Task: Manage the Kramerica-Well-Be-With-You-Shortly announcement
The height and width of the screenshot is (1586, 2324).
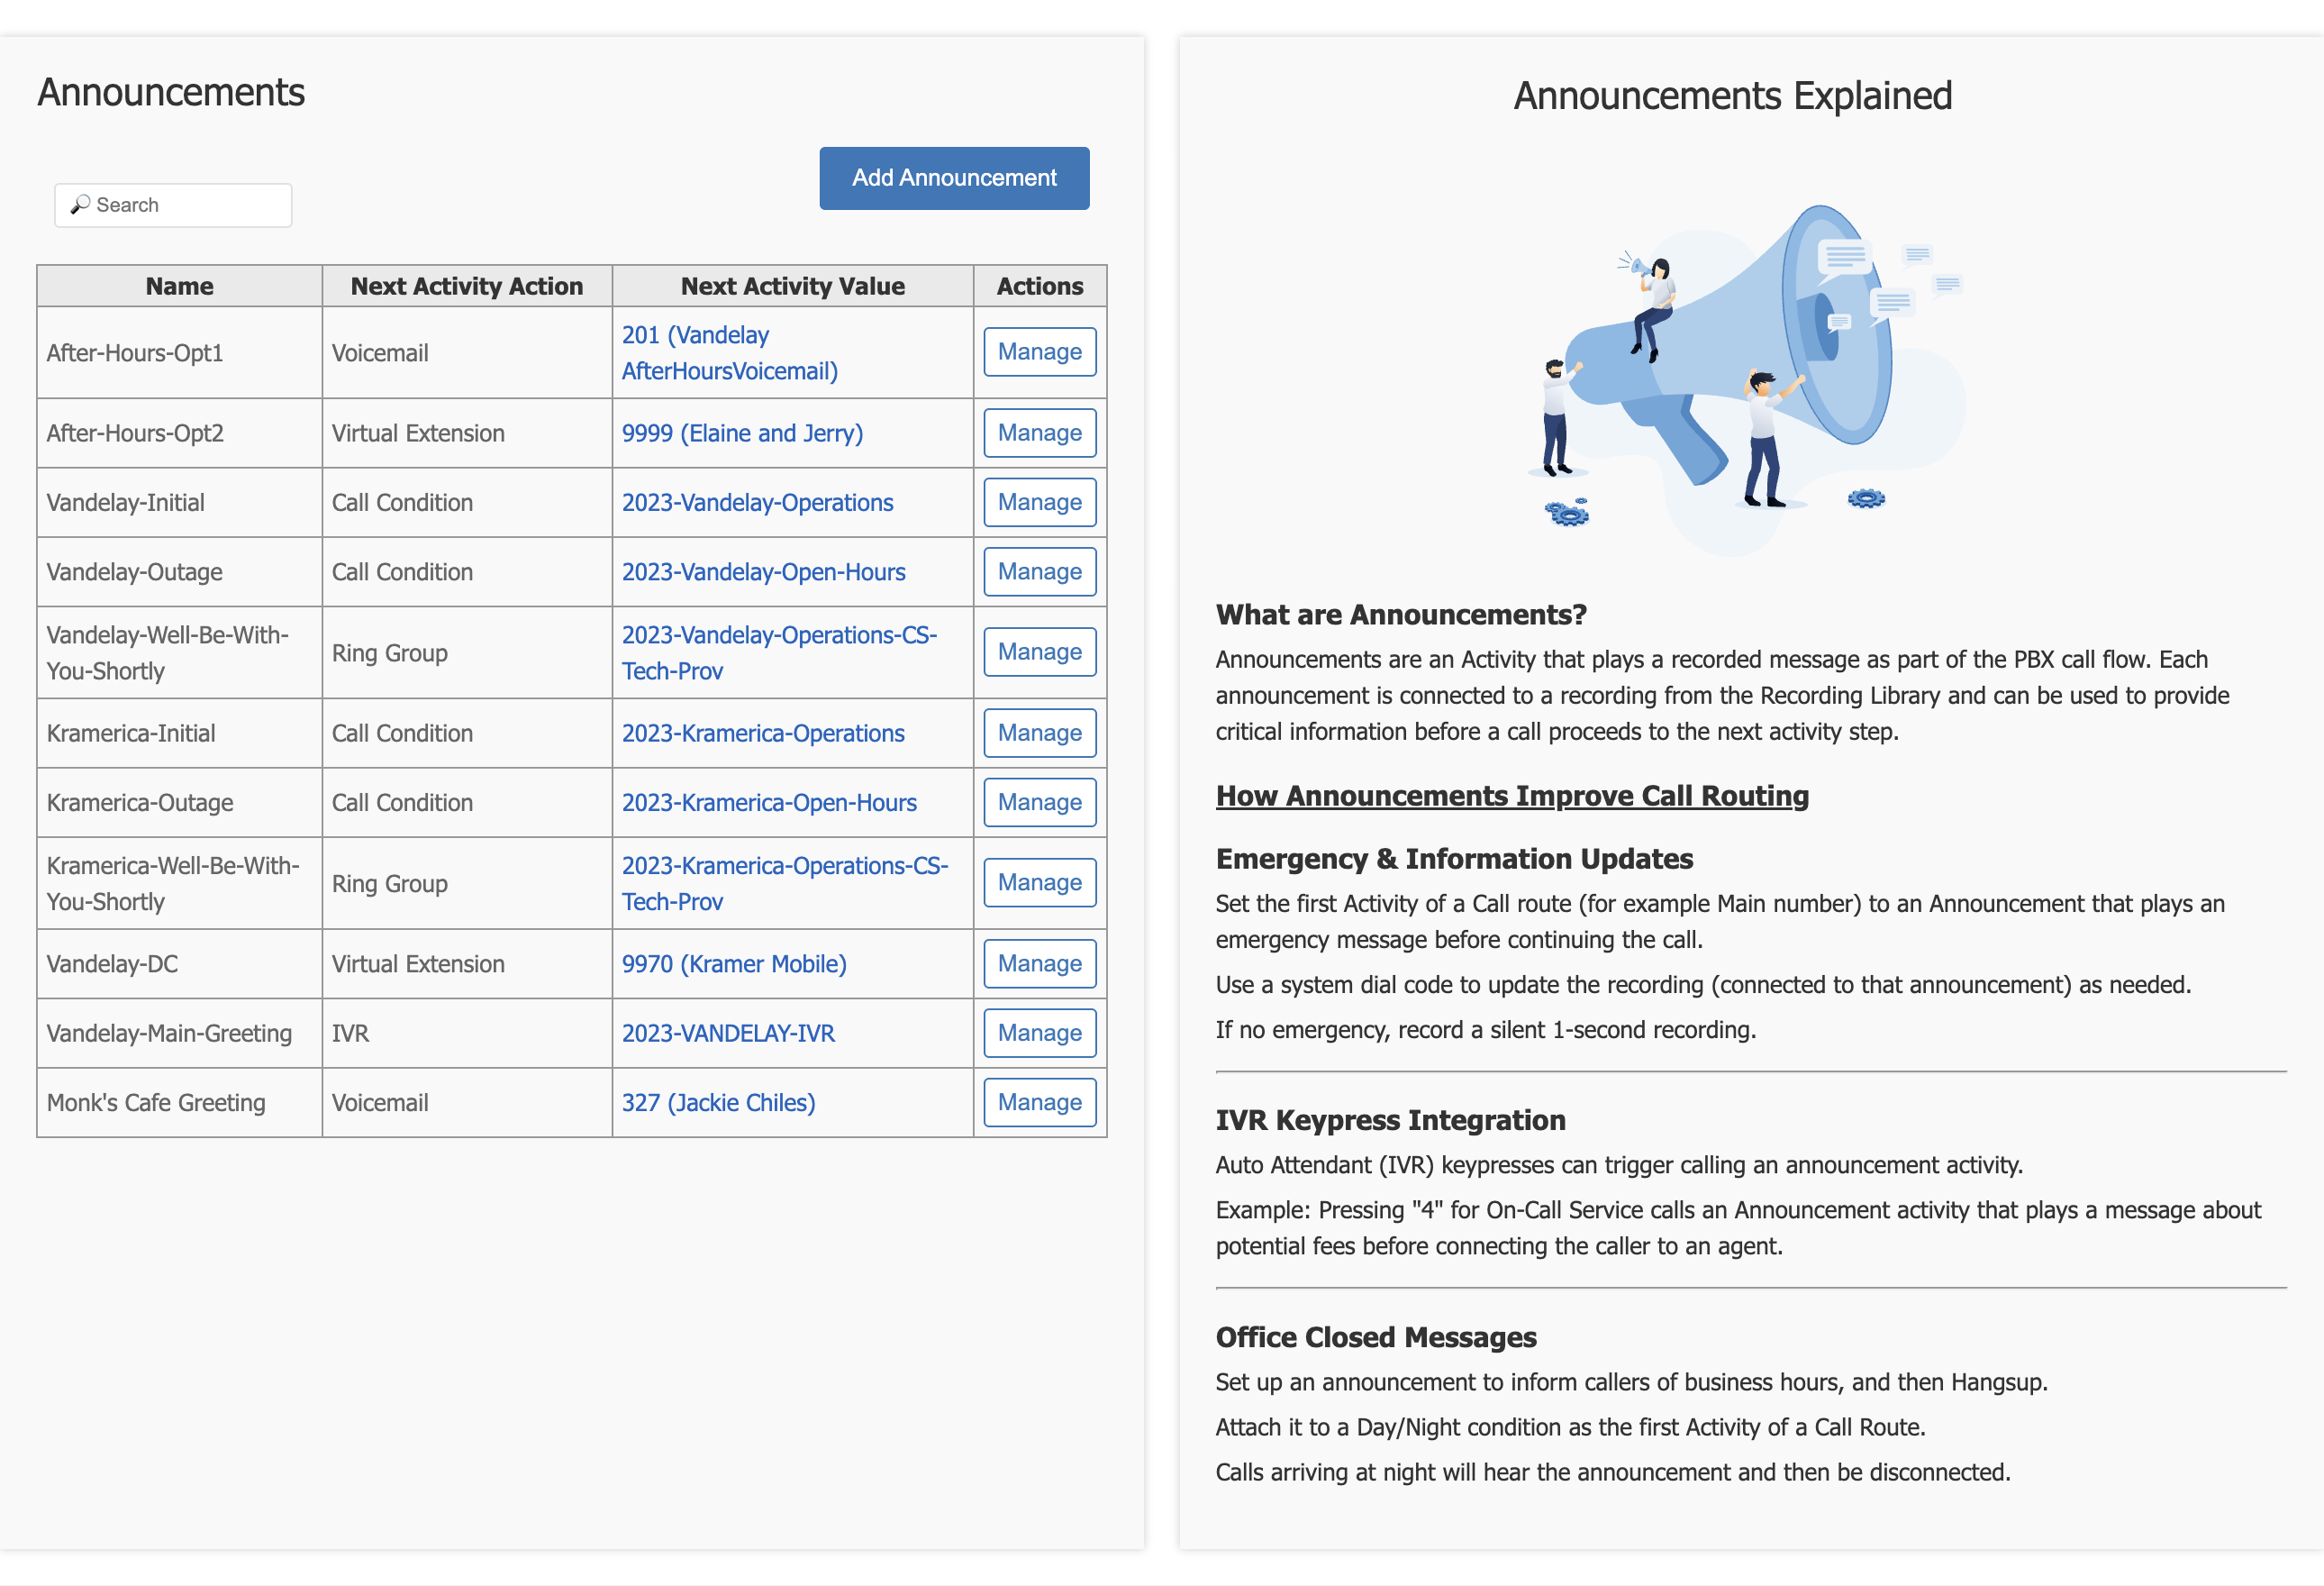Action: click(1039, 882)
